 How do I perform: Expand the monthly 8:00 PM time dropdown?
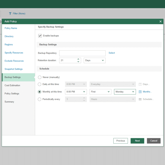click(76, 92)
